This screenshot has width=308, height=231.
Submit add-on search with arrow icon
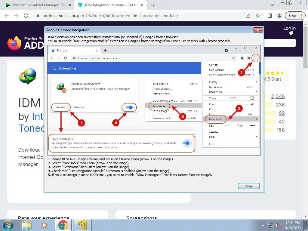pos(291,43)
